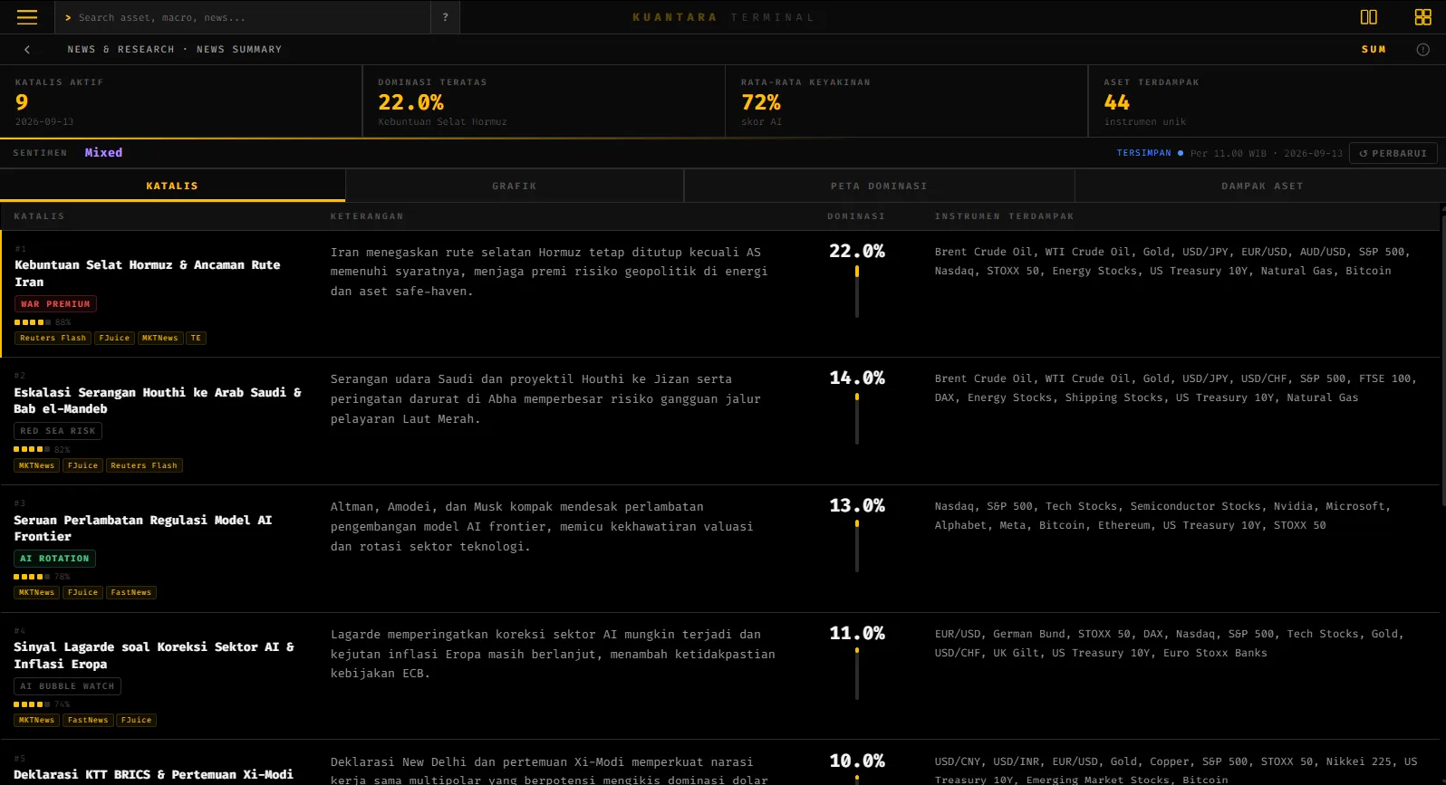Image resolution: width=1446 pixels, height=785 pixels.
Task: Open the PETA DOMINASI tab
Action: click(879, 186)
